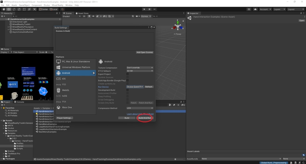Toggle pivot Center handle position

click(x=43, y=9)
